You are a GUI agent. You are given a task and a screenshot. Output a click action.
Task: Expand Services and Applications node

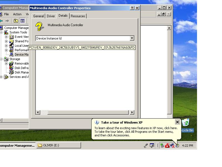1,77
